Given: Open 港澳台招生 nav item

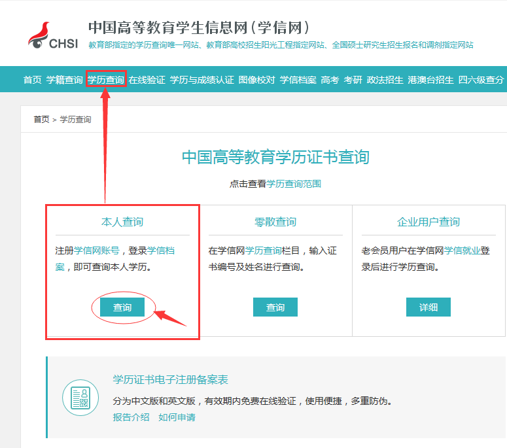Looking at the screenshot, I should (x=430, y=80).
